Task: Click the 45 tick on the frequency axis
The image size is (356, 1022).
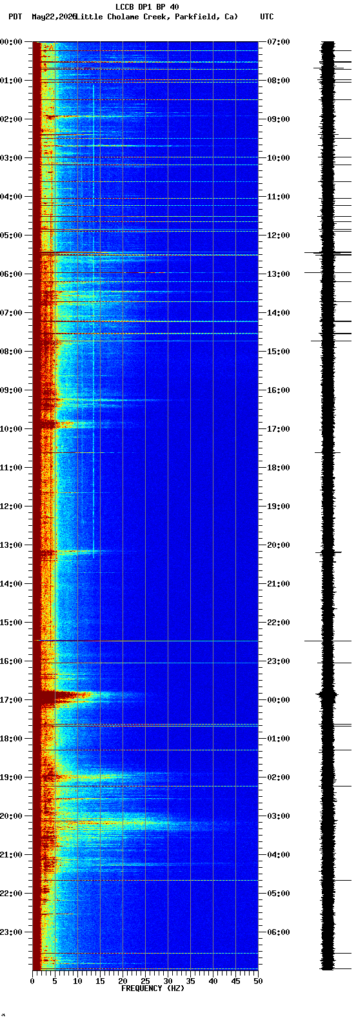Action: tap(235, 981)
